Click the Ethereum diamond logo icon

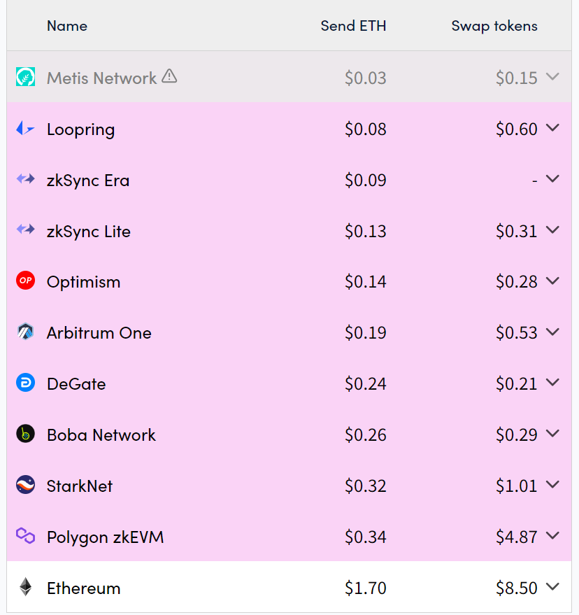25,588
